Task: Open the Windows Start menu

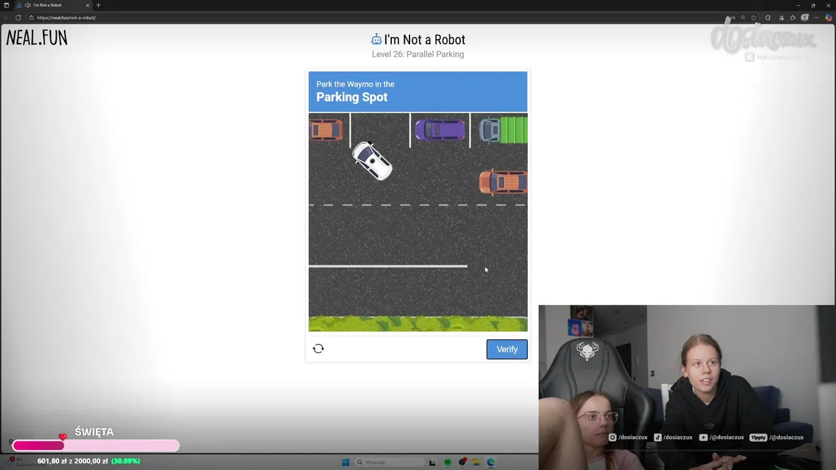Action: (x=346, y=462)
